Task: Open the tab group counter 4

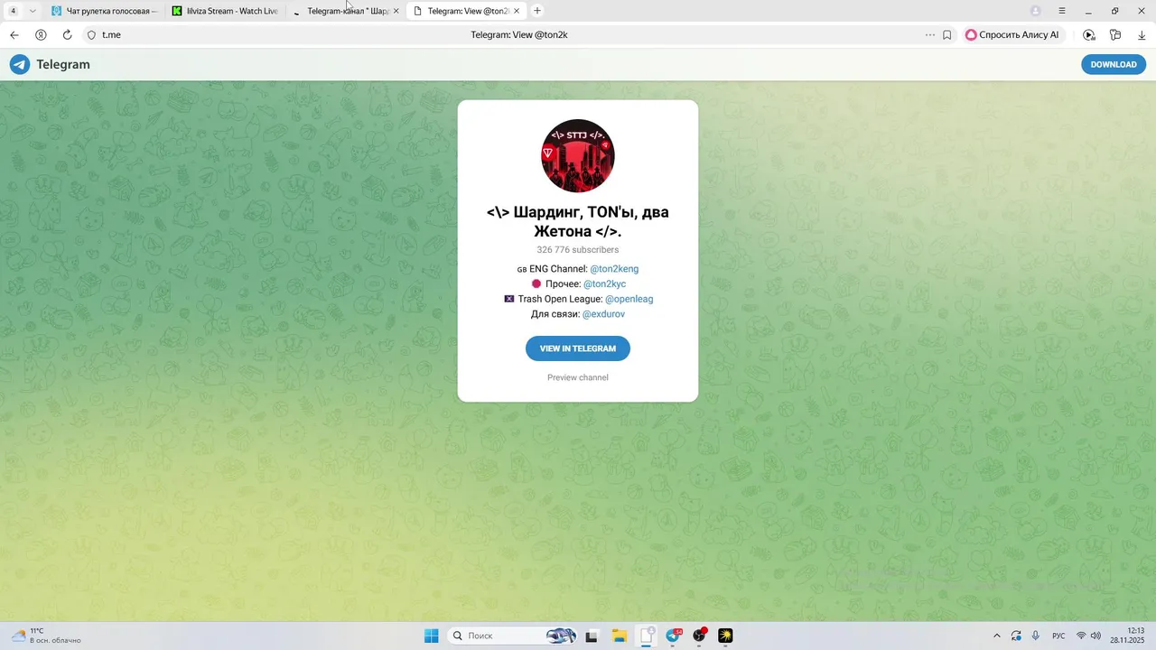Action: click(13, 11)
